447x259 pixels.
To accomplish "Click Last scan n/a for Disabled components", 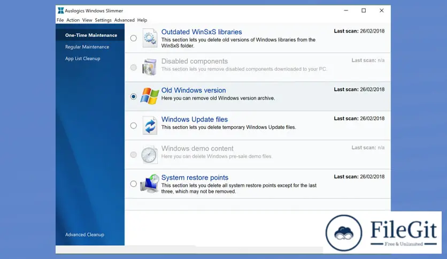I will click(x=368, y=60).
